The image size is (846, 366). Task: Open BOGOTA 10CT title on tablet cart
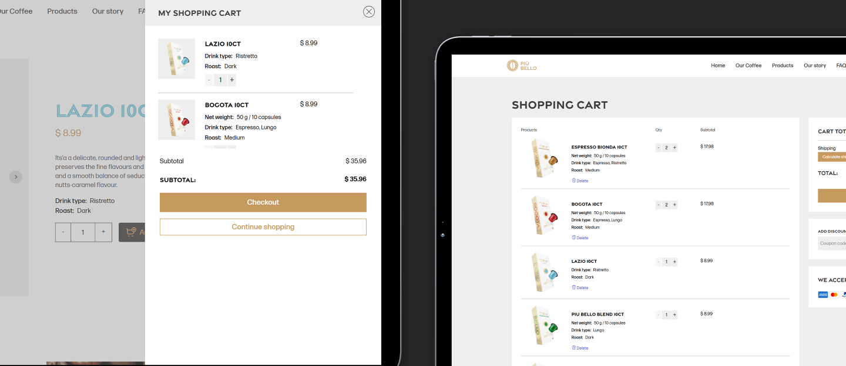click(x=587, y=204)
